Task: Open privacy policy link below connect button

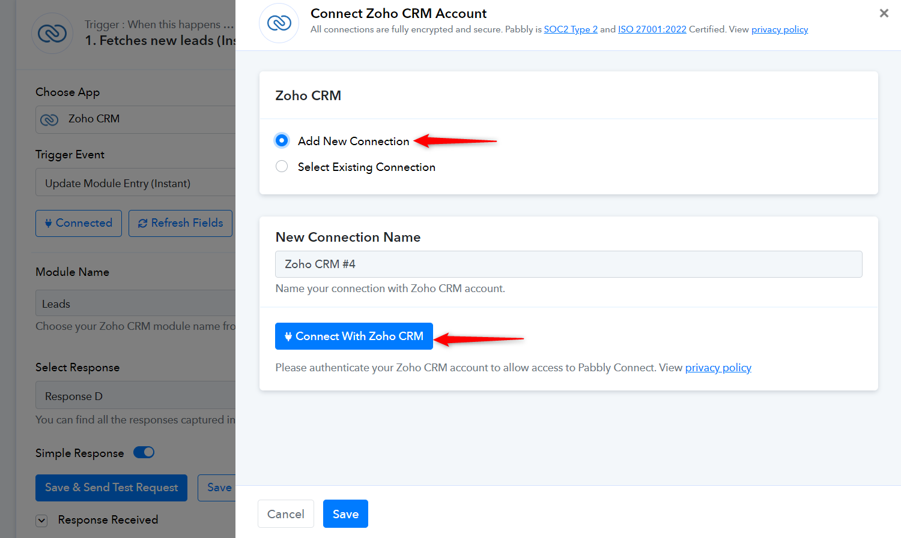Action: coord(718,368)
